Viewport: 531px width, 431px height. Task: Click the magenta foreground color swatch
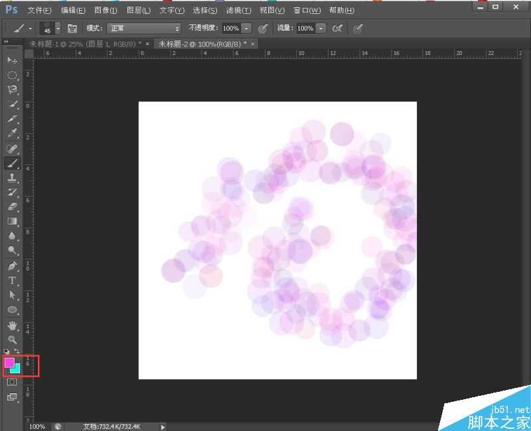(9, 363)
